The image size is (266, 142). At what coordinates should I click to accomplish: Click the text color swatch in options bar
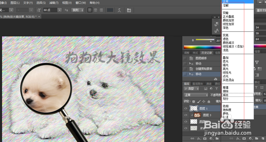110,10
